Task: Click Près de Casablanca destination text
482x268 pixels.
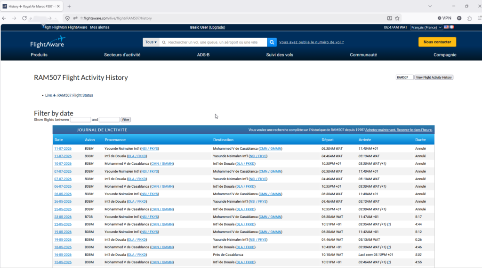Action: (228, 255)
